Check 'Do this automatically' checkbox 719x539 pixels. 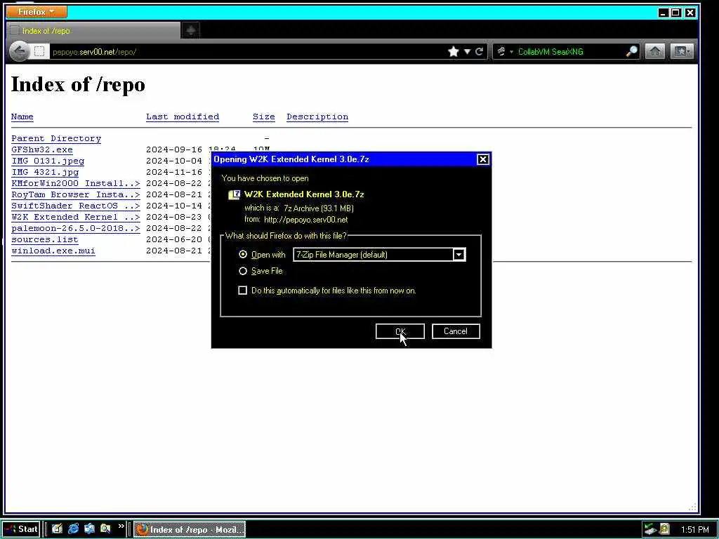coord(242,290)
